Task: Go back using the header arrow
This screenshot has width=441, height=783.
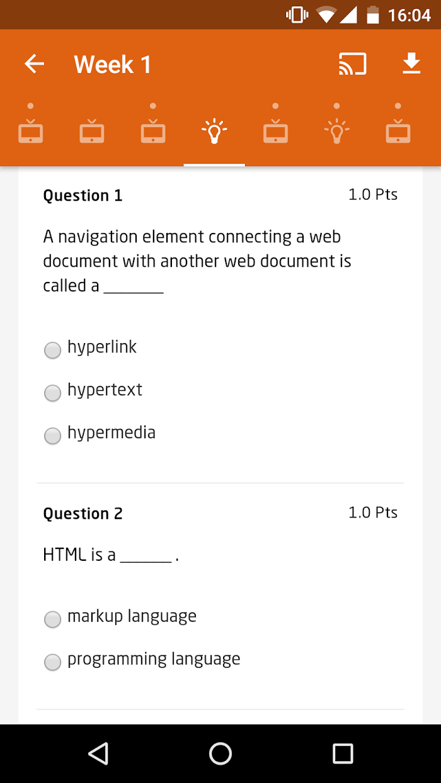Action: [x=34, y=64]
